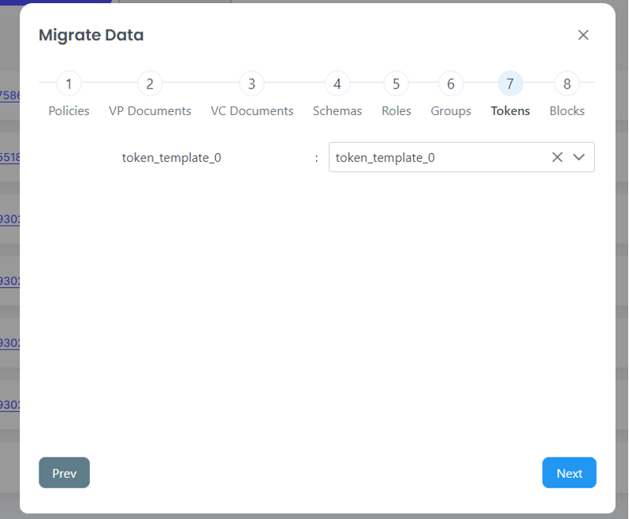629x519 pixels.
Task: Expand the token_template_0 dropdown chevron
Action: tap(579, 157)
